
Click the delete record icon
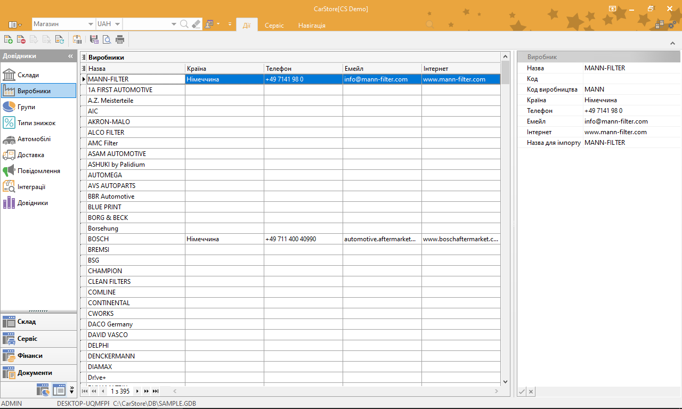click(x=21, y=39)
